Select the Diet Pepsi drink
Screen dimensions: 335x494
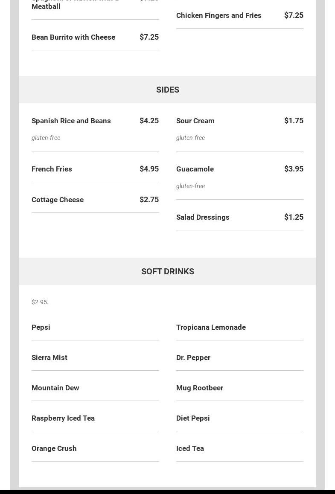[x=193, y=418]
